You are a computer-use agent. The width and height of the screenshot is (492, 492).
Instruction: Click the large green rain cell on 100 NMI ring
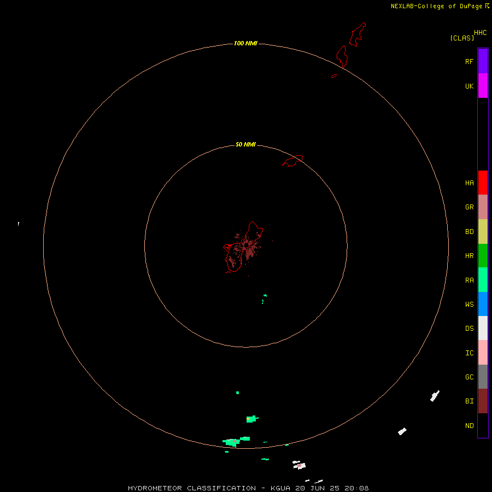coord(232,442)
